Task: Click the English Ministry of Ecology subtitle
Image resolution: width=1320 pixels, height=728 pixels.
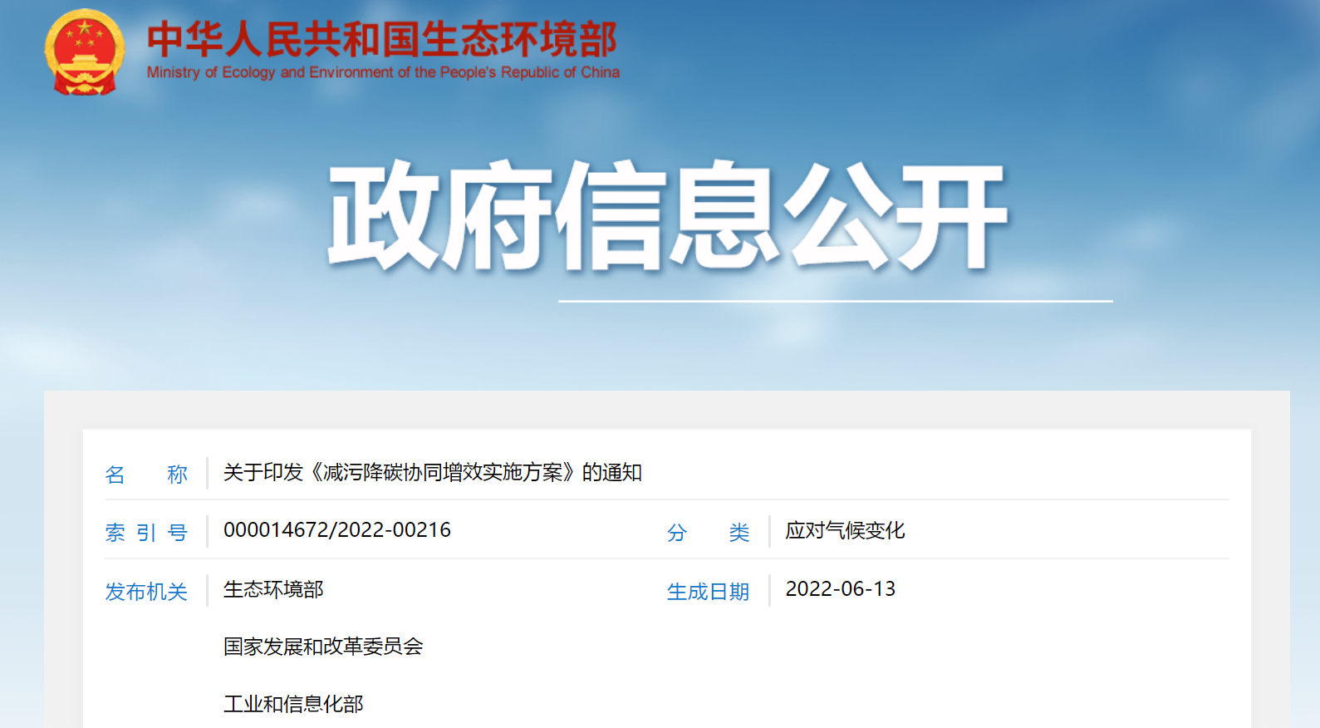Action: coord(383,73)
